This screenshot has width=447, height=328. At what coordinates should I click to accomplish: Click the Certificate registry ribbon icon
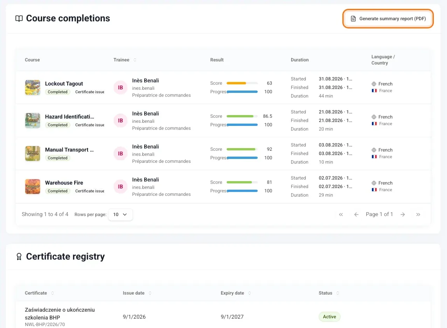tap(19, 257)
